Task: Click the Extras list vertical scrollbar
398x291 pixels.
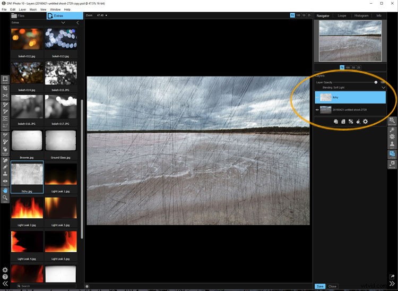Action: coord(82,169)
